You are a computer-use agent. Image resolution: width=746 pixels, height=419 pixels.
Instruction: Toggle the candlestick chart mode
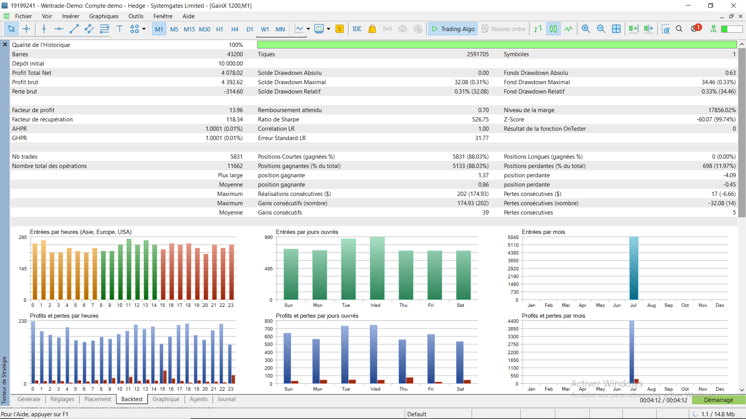click(553, 29)
